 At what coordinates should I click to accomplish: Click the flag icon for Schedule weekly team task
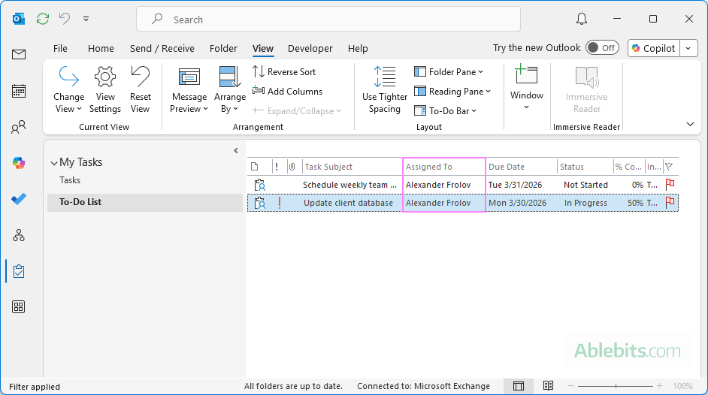click(x=670, y=184)
